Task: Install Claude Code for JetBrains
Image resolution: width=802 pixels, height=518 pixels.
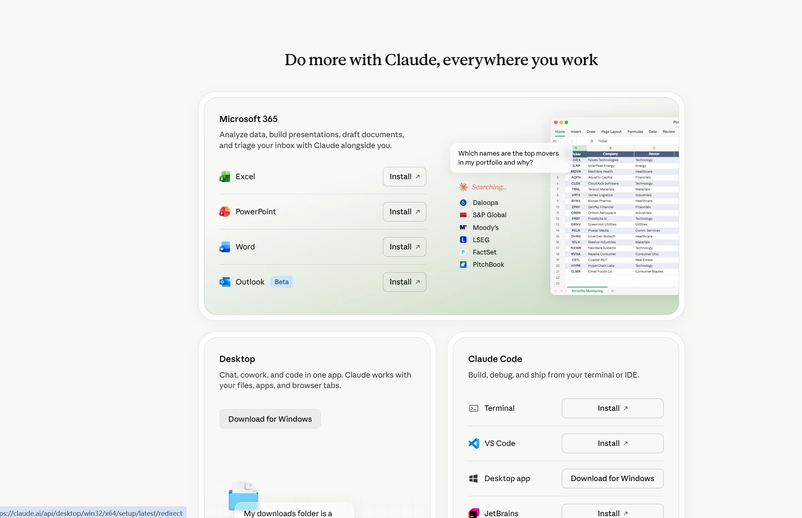Action: (x=613, y=511)
